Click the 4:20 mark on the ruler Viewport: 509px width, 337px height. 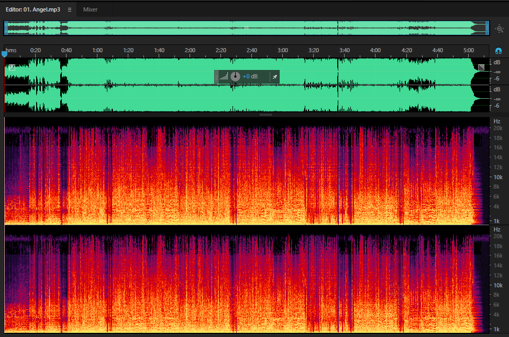[x=406, y=50]
